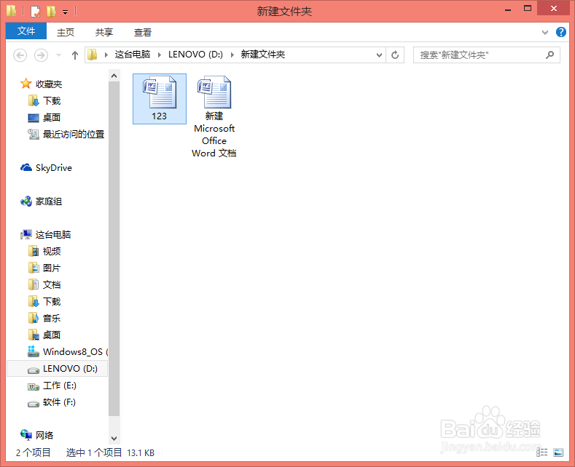Screen dimensions: 575x467
Task: Open 网络 in navigation pane
Action: click(x=36, y=435)
